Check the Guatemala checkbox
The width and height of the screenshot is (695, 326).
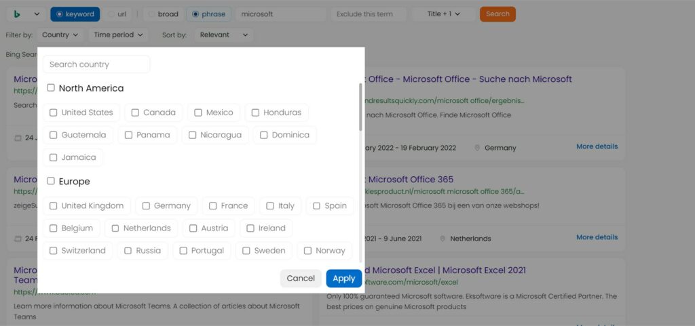click(53, 135)
